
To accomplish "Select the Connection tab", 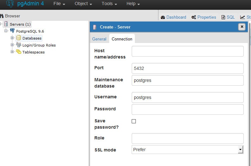I will 122,39.
